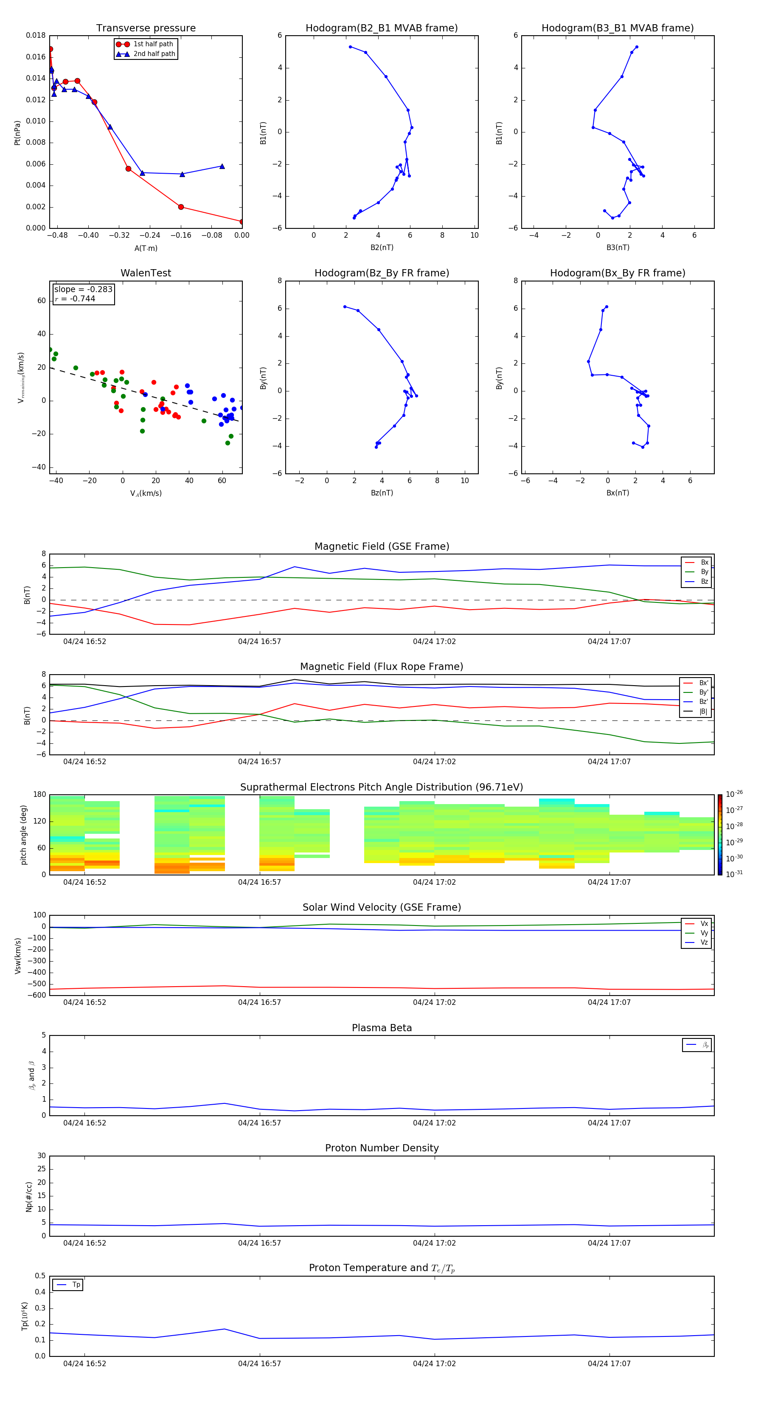Click the "B2(nT)" x-axis label
The height and width of the screenshot is (1401, 764).
382,248
